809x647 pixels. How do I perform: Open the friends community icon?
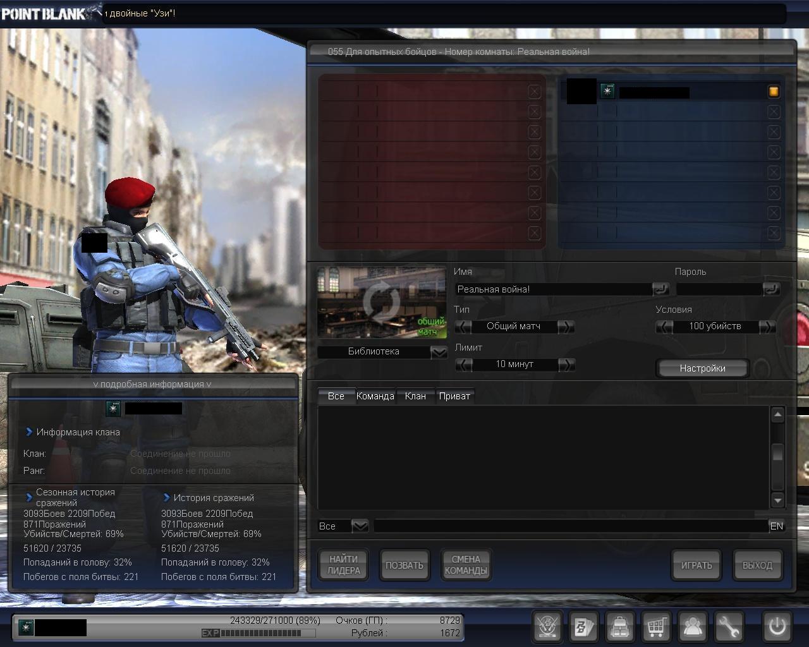pos(693,627)
